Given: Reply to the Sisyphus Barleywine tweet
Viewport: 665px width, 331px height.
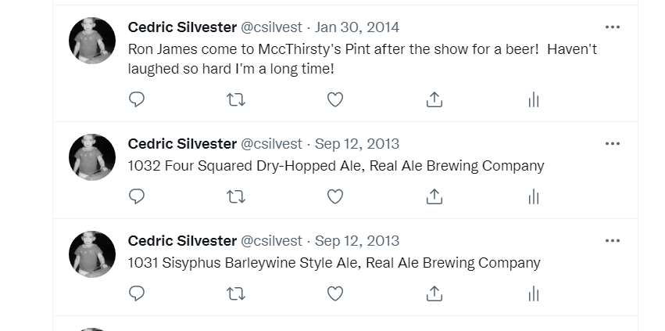Looking at the screenshot, I should (x=137, y=293).
